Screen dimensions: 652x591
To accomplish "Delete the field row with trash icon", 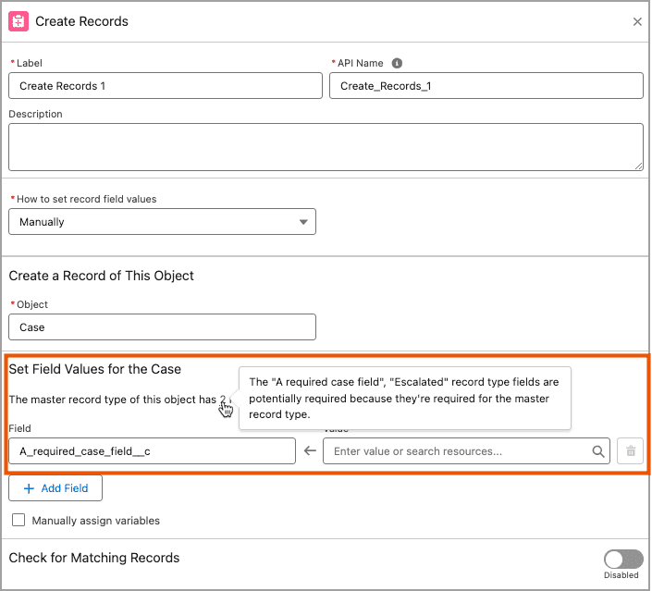I will point(631,451).
